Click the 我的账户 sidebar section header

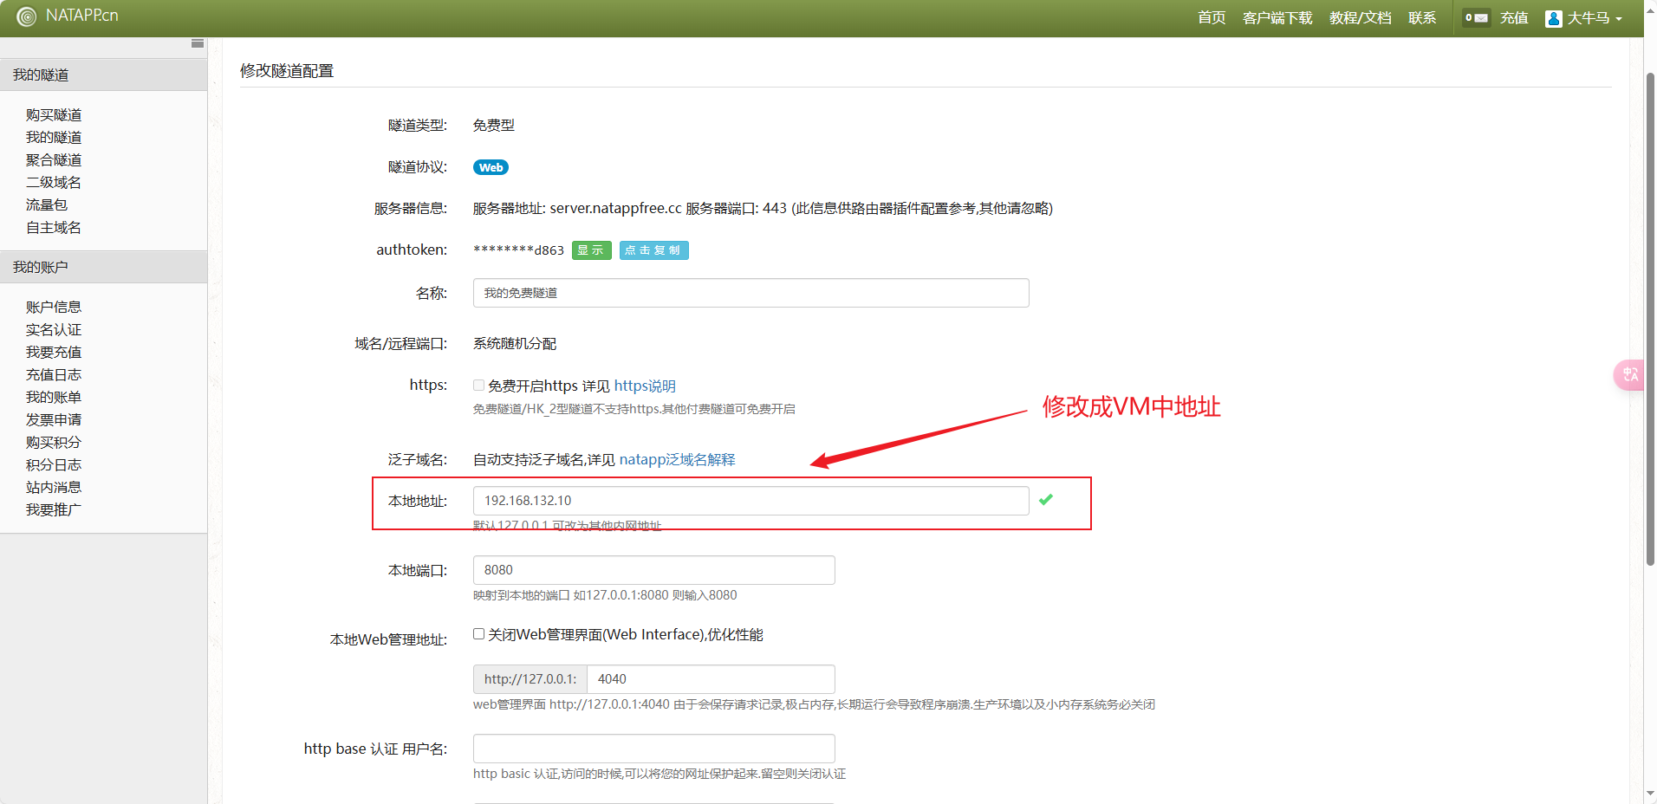[x=103, y=267]
